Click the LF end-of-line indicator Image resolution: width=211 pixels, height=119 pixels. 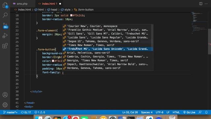[168, 112]
